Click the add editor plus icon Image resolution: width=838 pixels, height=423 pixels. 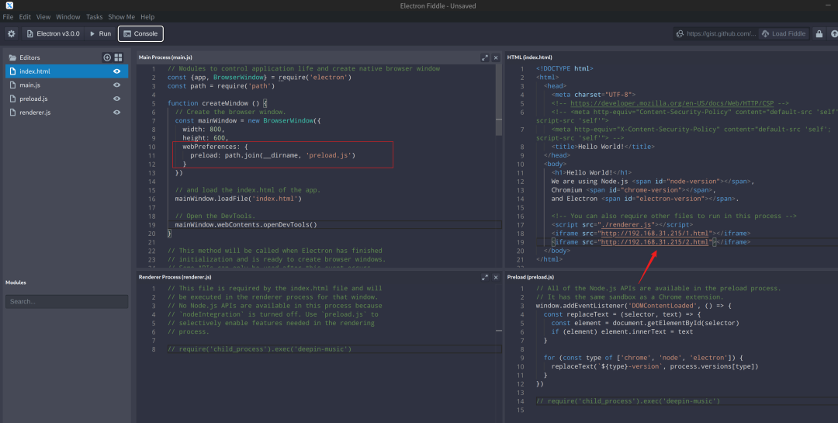pyautogui.click(x=107, y=57)
